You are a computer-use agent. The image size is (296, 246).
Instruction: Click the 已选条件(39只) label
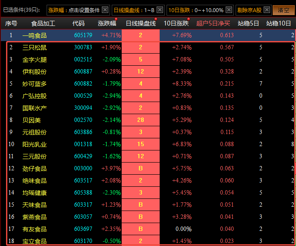pos(22,10)
